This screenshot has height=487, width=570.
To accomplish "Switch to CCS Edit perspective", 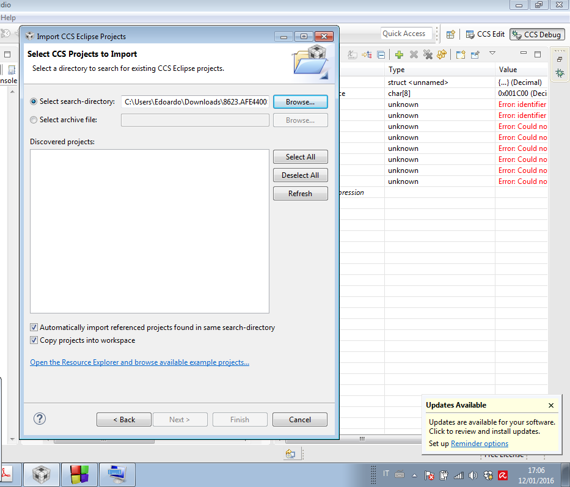I will [485, 34].
